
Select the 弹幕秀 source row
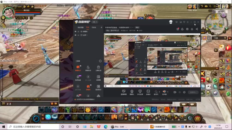(x=88, y=31)
